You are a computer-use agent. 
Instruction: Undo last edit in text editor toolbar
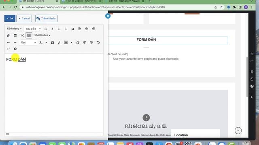pos(98,42)
